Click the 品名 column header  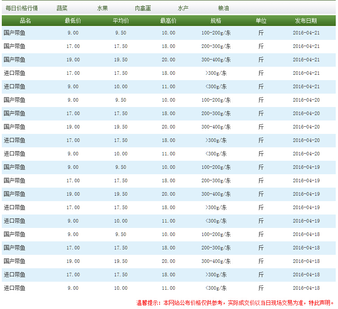[x=25, y=21]
